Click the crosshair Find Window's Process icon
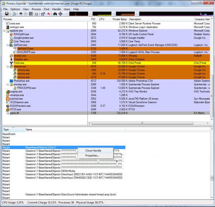 click(x=60, y=14)
